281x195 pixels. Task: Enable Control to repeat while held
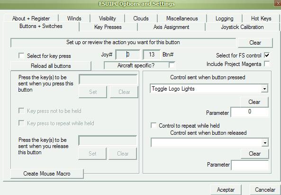154,125
